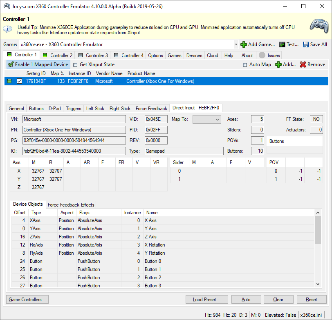Open the Cloud tab

pos(212,56)
